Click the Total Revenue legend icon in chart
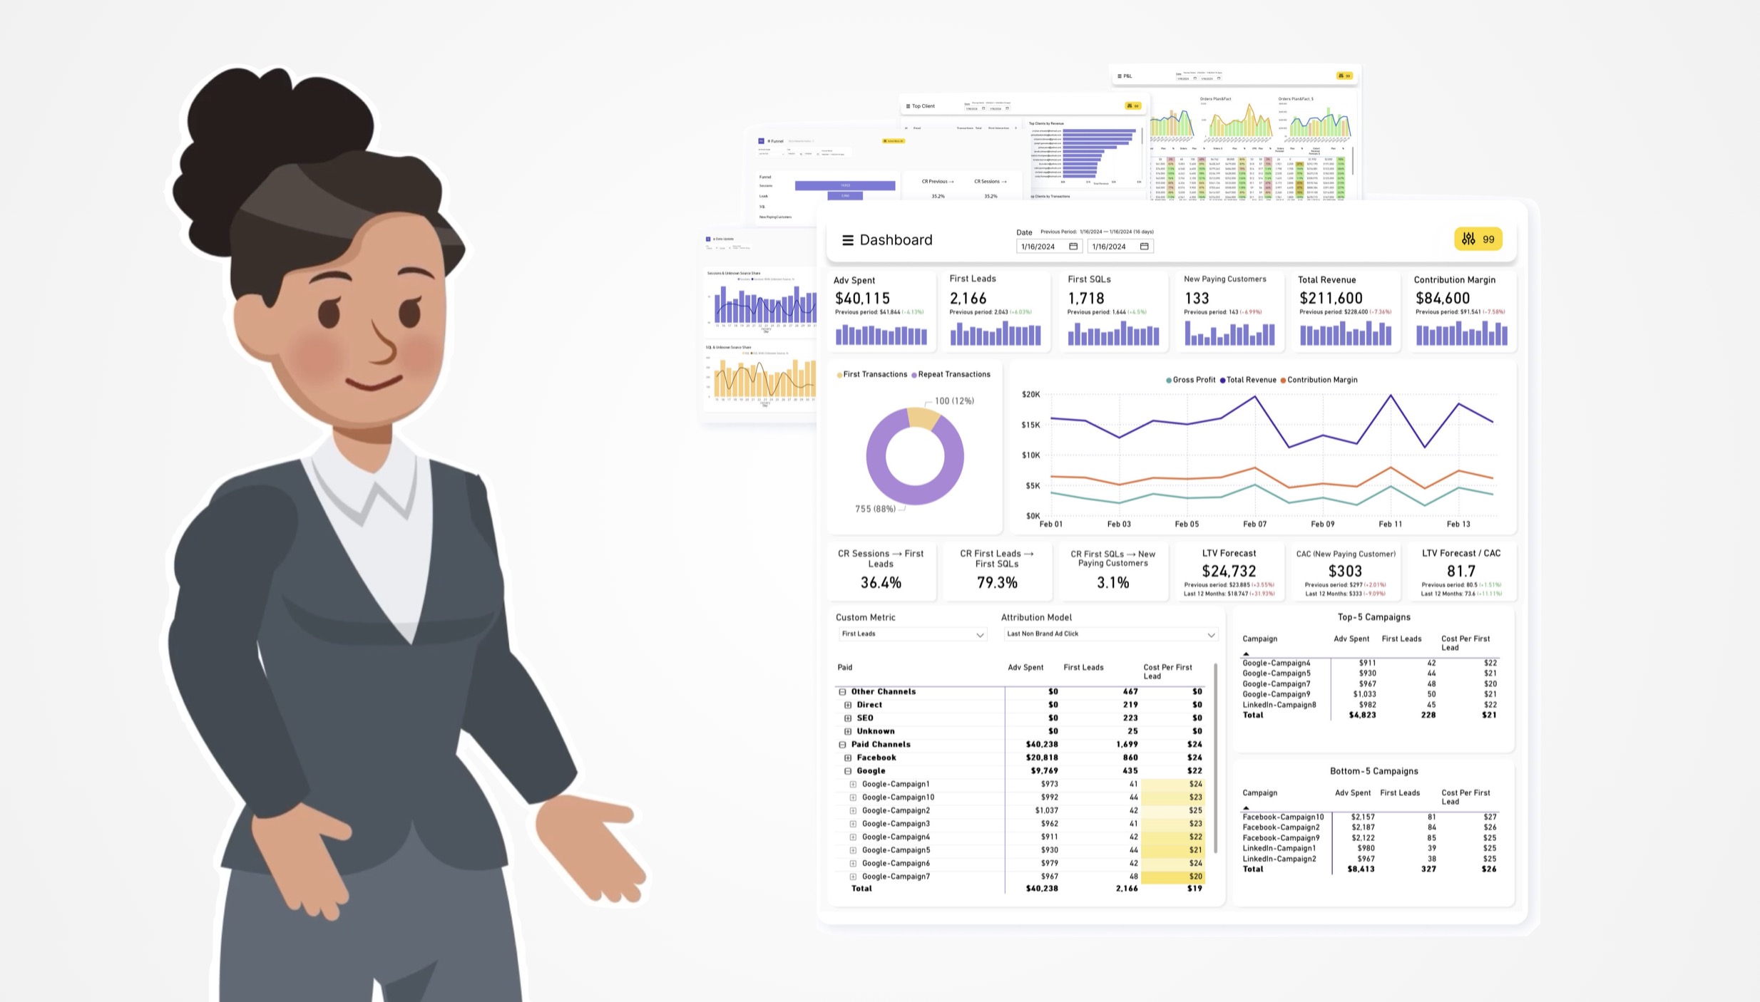Image resolution: width=1760 pixels, height=1002 pixels. (1221, 380)
